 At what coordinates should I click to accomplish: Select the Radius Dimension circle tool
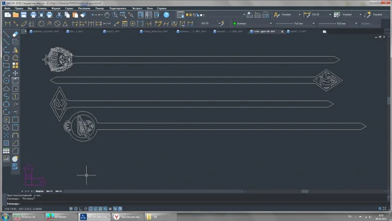[x=41, y=24]
